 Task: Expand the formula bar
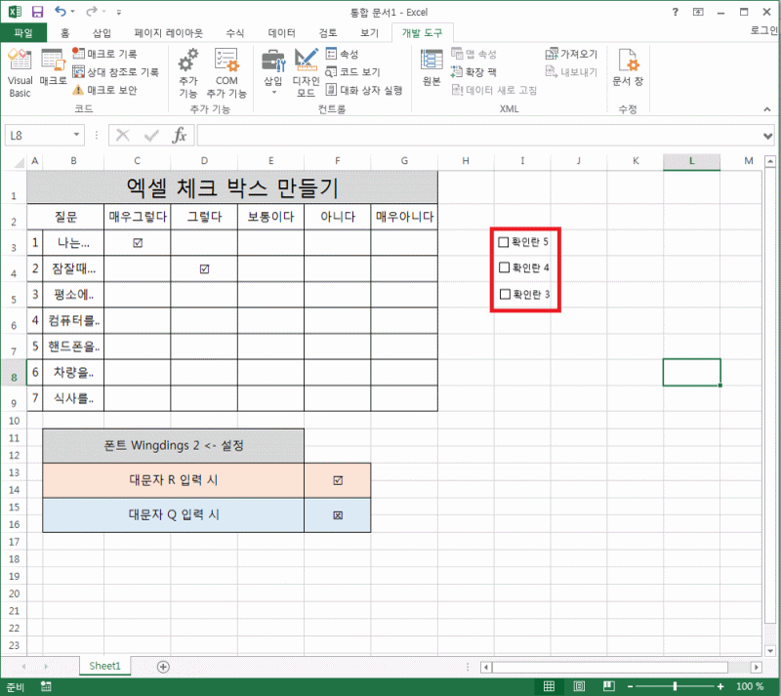point(767,136)
